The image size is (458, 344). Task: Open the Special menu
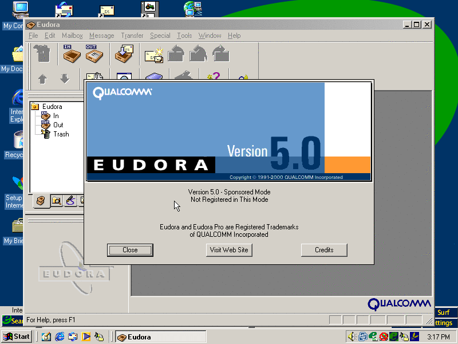(x=160, y=36)
